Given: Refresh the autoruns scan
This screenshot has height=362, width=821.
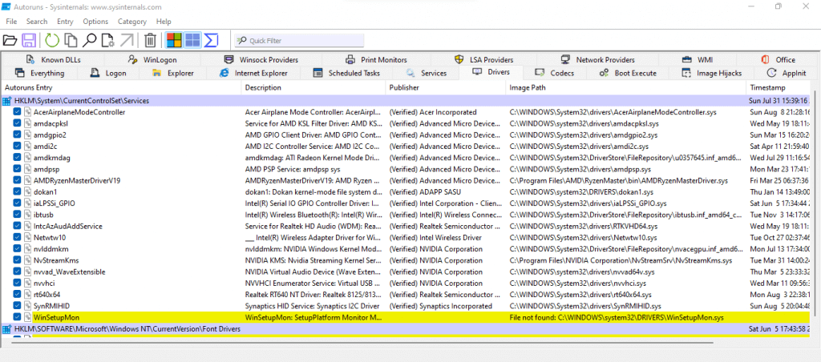Looking at the screenshot, I should tap(52, 40).
